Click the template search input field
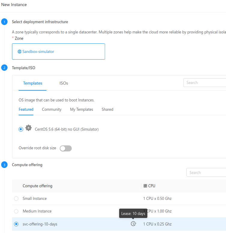The height and width of the screenshot is (233, 226). (205, 82)
